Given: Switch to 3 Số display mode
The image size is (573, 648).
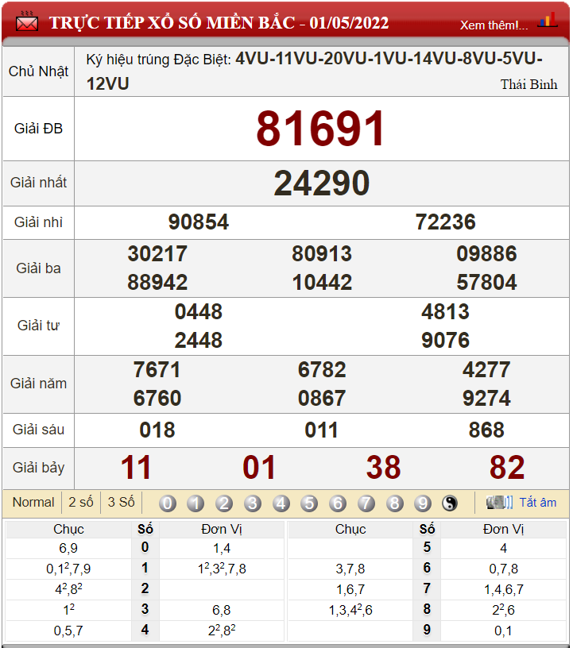Looking at the screenshot, I should 121,502.
